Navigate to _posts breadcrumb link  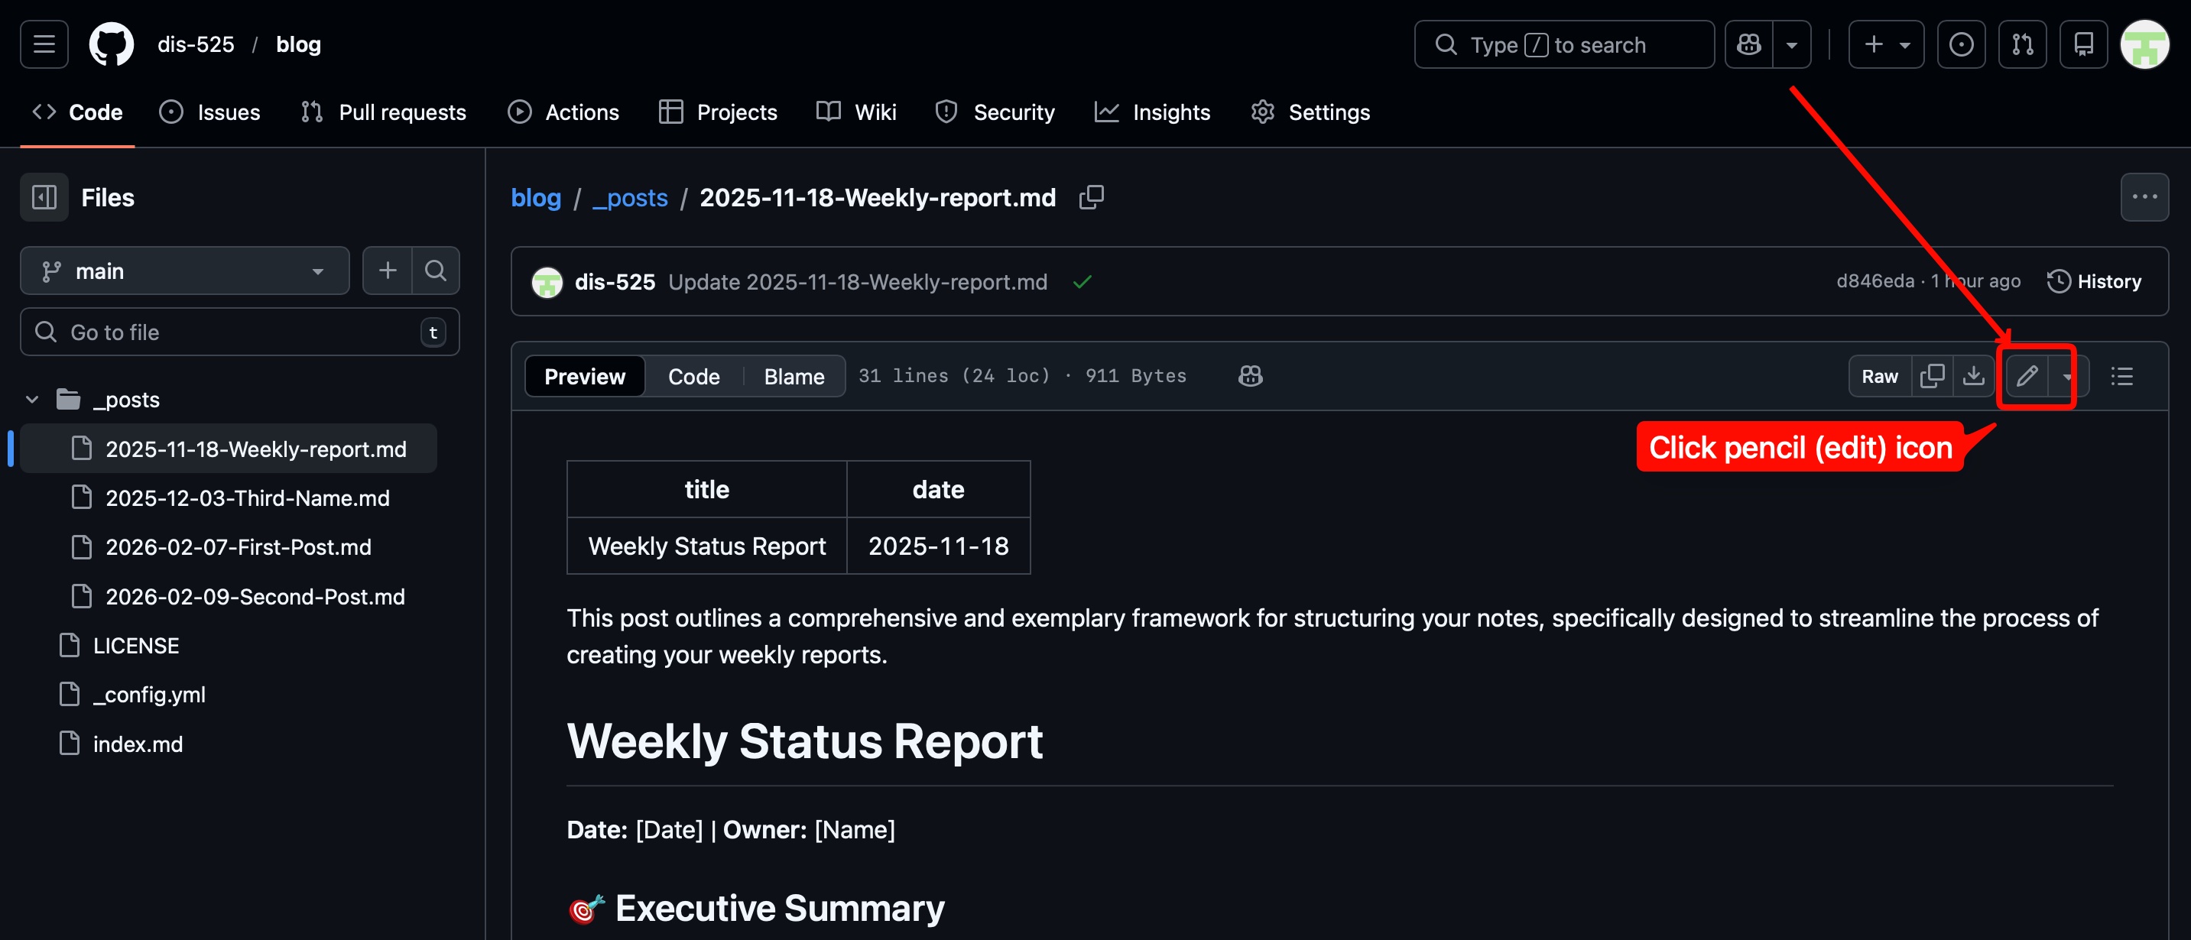(x=630, y=197)
